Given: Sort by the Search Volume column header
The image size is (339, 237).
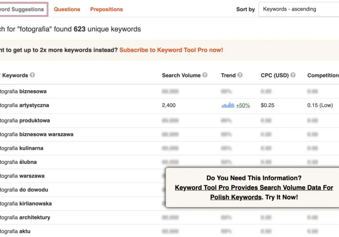Looking at the screenshot, I should click(x=181, y=75).
